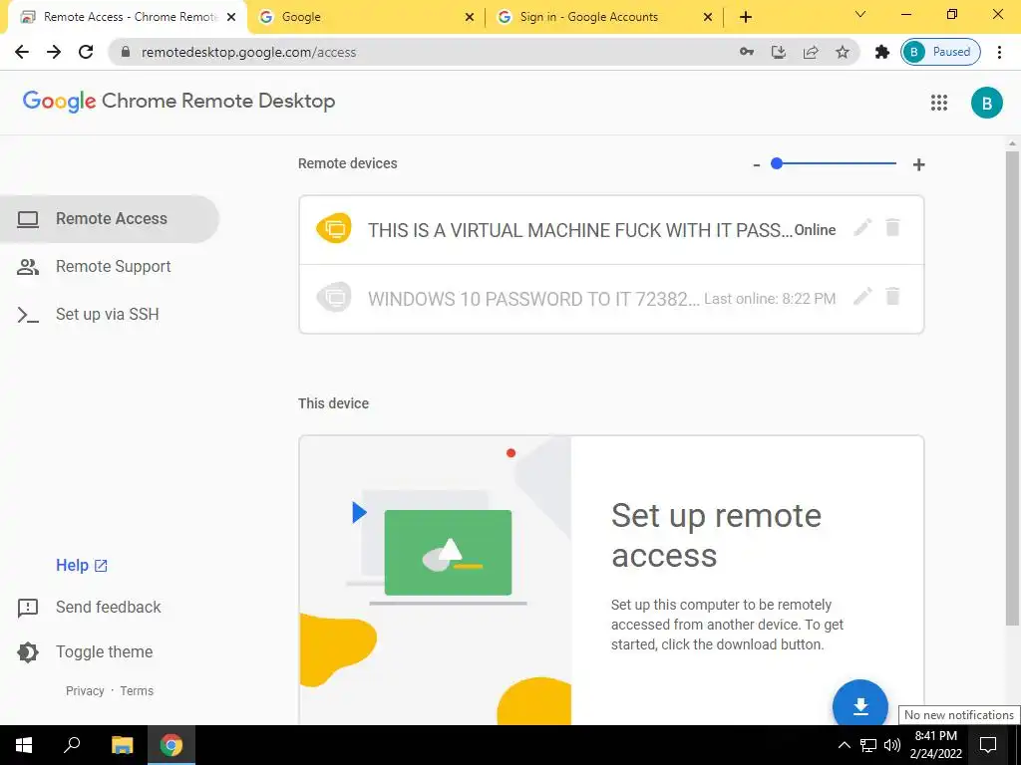Open a new browser tab
The image size is (1021, 765).
click(x=746, y=18)
